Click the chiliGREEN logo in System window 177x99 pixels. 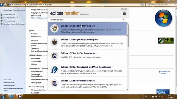[x=166, y=40]
